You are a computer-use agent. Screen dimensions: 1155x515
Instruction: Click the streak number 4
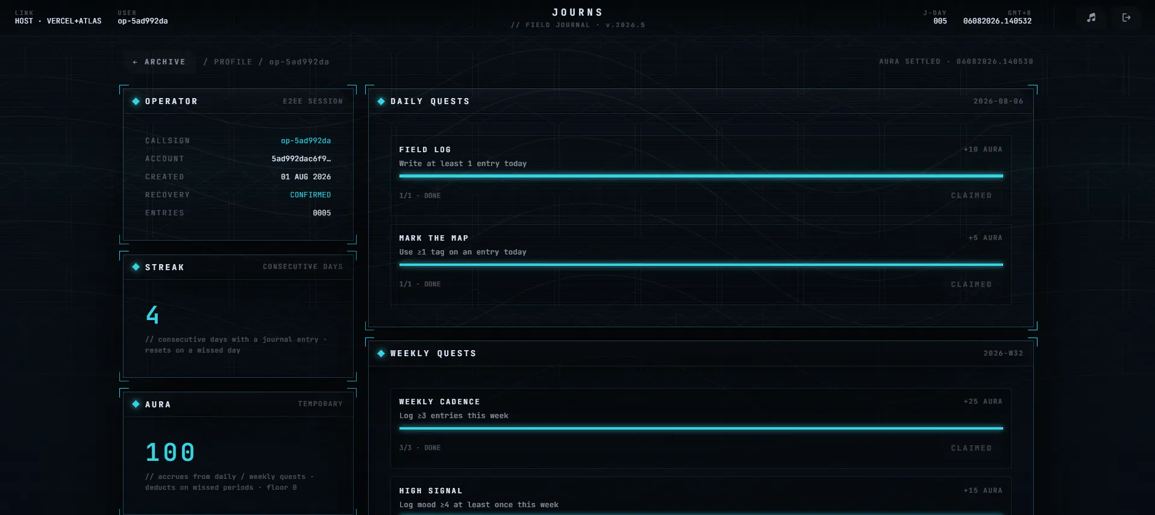click(152, 315)
